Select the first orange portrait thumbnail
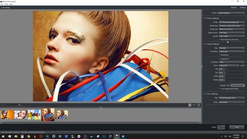247x139 pixels. click(x=7, y=115)
